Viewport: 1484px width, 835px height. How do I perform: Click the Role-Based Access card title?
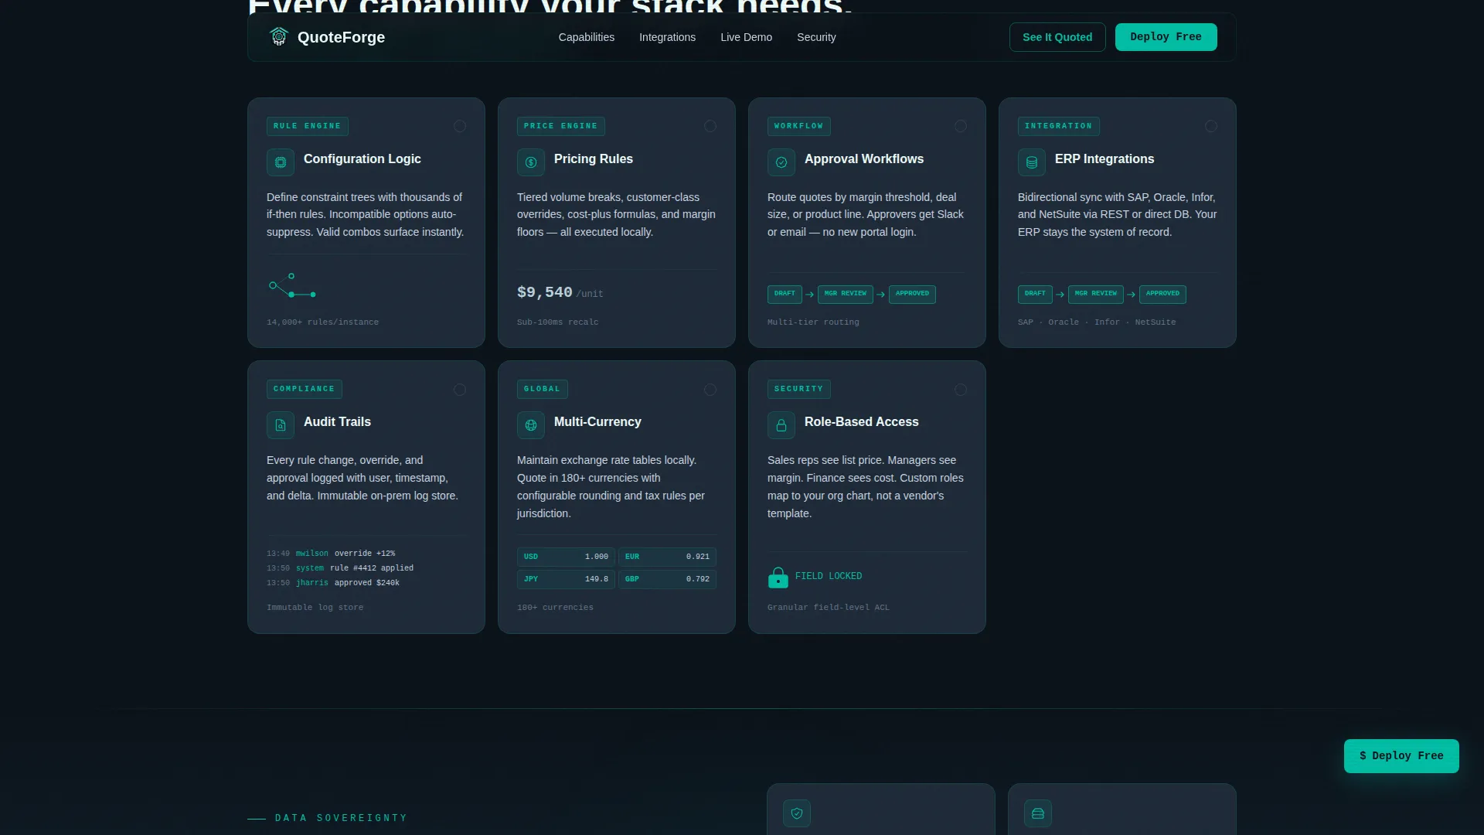[861, 421]
